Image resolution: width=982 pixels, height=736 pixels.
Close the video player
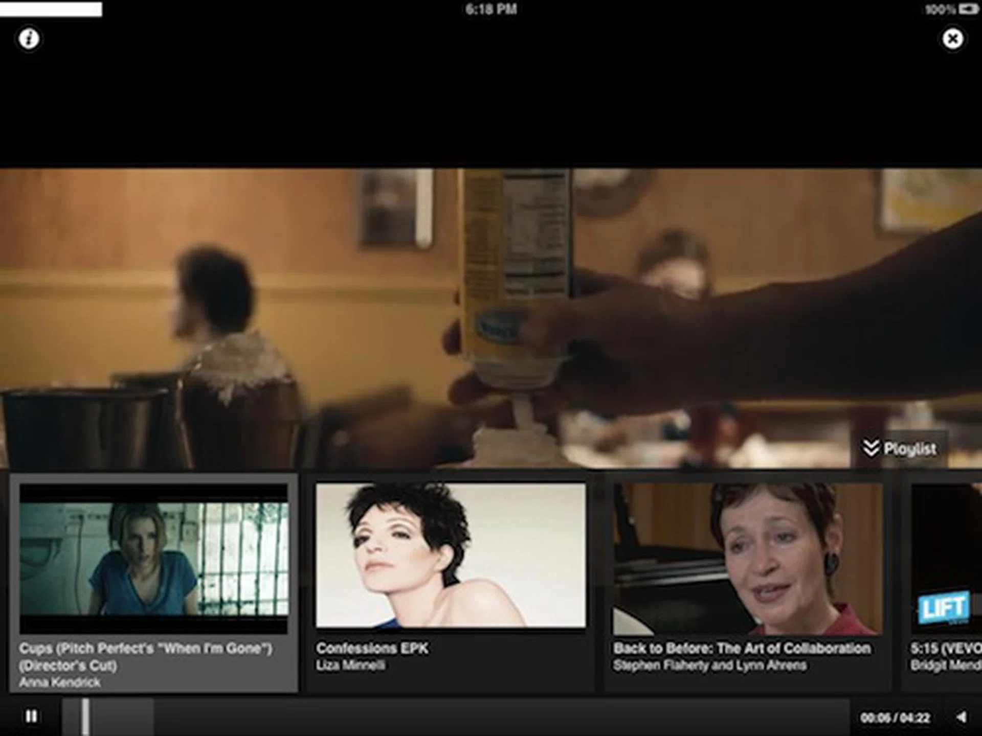952,39
